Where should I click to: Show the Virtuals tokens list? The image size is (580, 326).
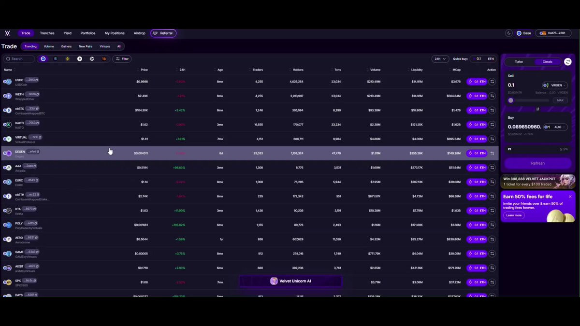click(104, 46)
